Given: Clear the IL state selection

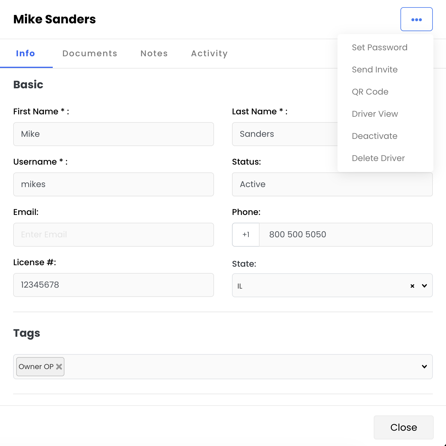Looking at the screenshot, I should point(412,286).
